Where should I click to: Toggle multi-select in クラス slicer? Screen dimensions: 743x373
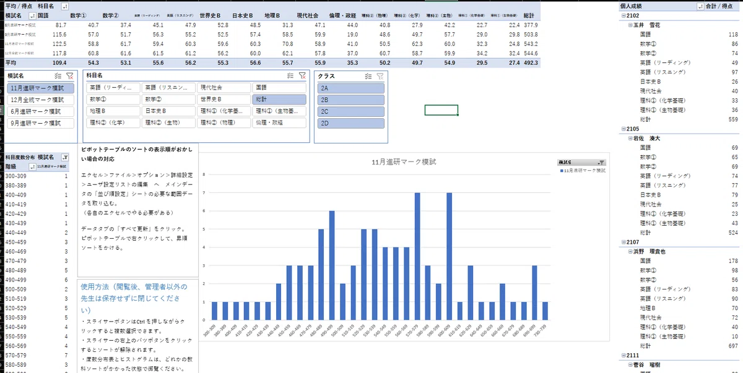pos(368,75)
